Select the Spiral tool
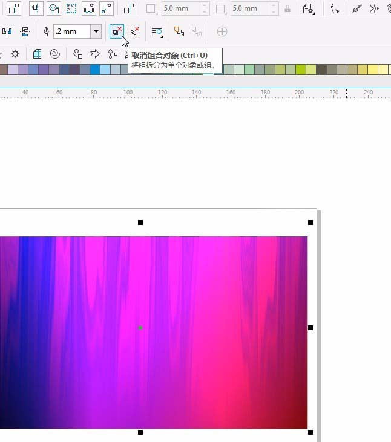Image resolution: width=391 pixels, height=442 pixels. coord(55,54)
